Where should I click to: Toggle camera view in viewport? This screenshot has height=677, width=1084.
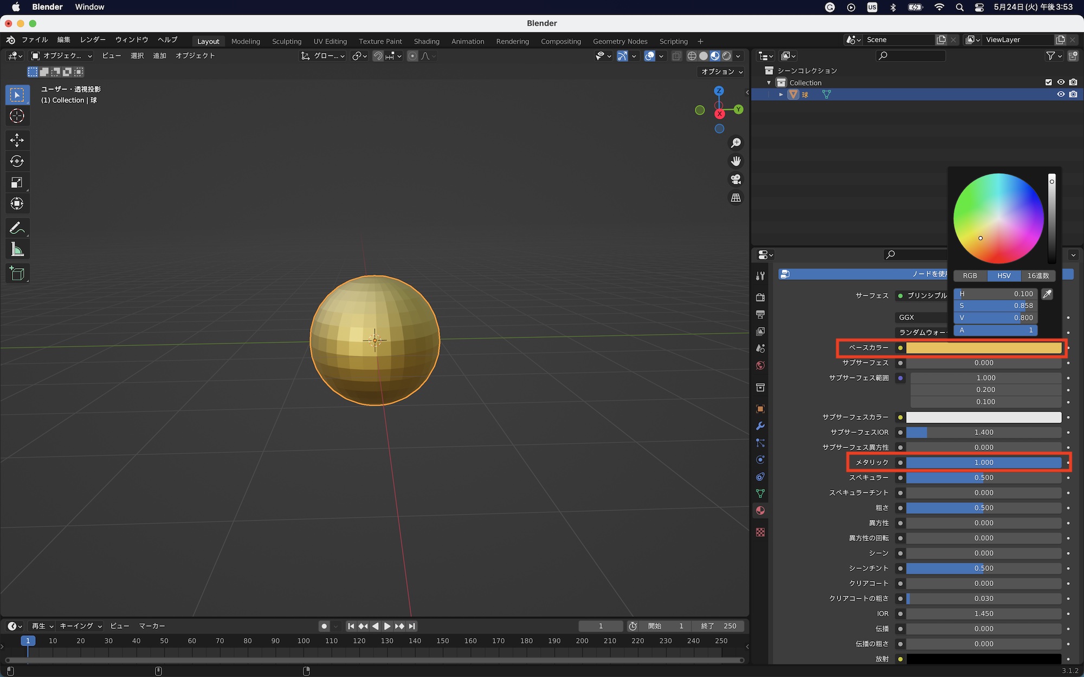click(x=735, y=179)
